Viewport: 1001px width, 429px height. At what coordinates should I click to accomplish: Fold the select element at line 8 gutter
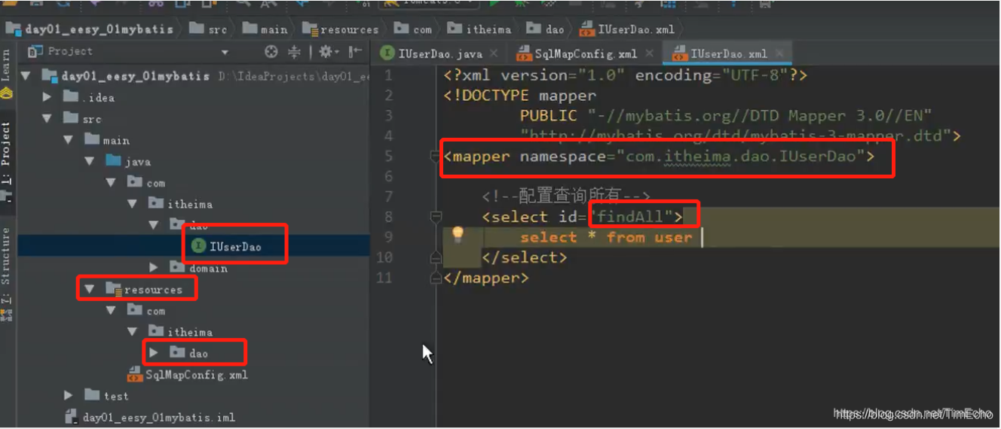coord(435,217)
